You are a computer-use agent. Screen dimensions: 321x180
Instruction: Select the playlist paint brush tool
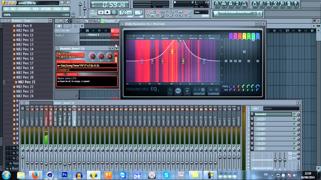coord(70,21)
